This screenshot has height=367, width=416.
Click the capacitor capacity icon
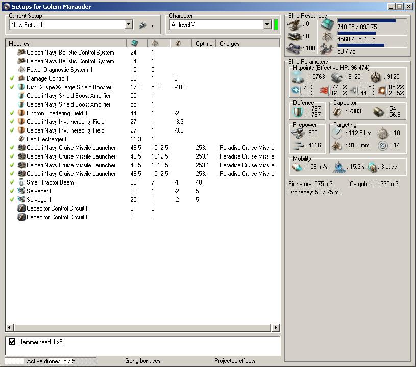point(337,112)
